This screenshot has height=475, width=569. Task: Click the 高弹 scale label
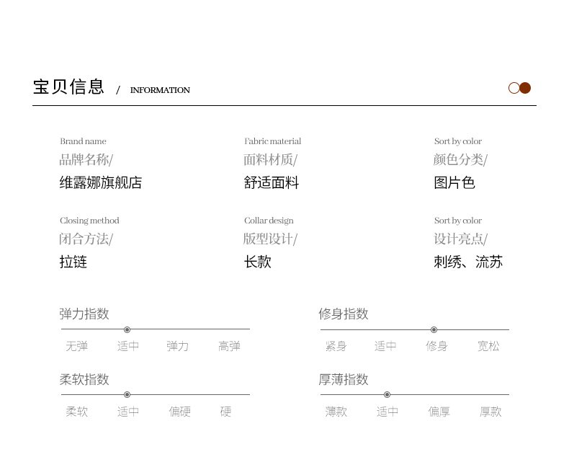click(x=229, y=346)
